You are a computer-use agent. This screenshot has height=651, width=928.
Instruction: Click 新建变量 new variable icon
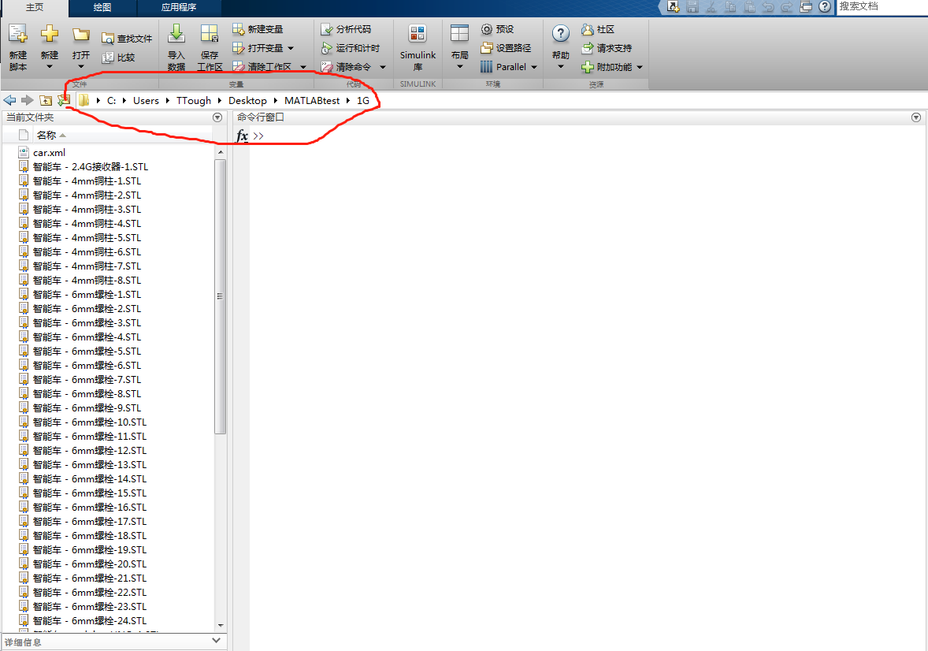point(238,29)
